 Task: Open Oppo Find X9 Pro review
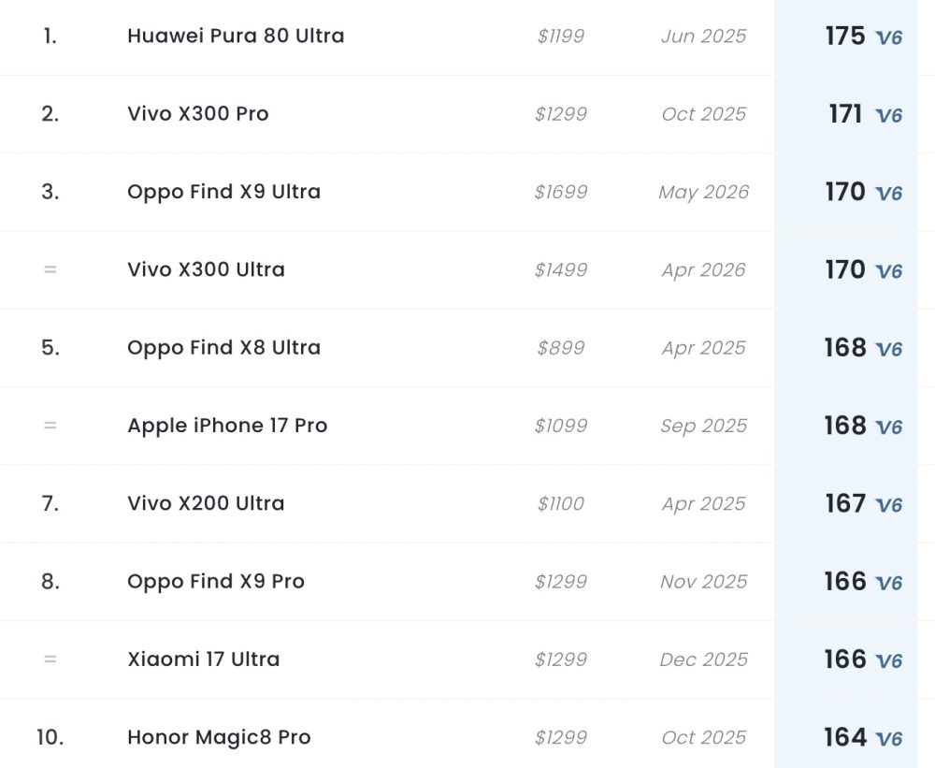point(216,581)
